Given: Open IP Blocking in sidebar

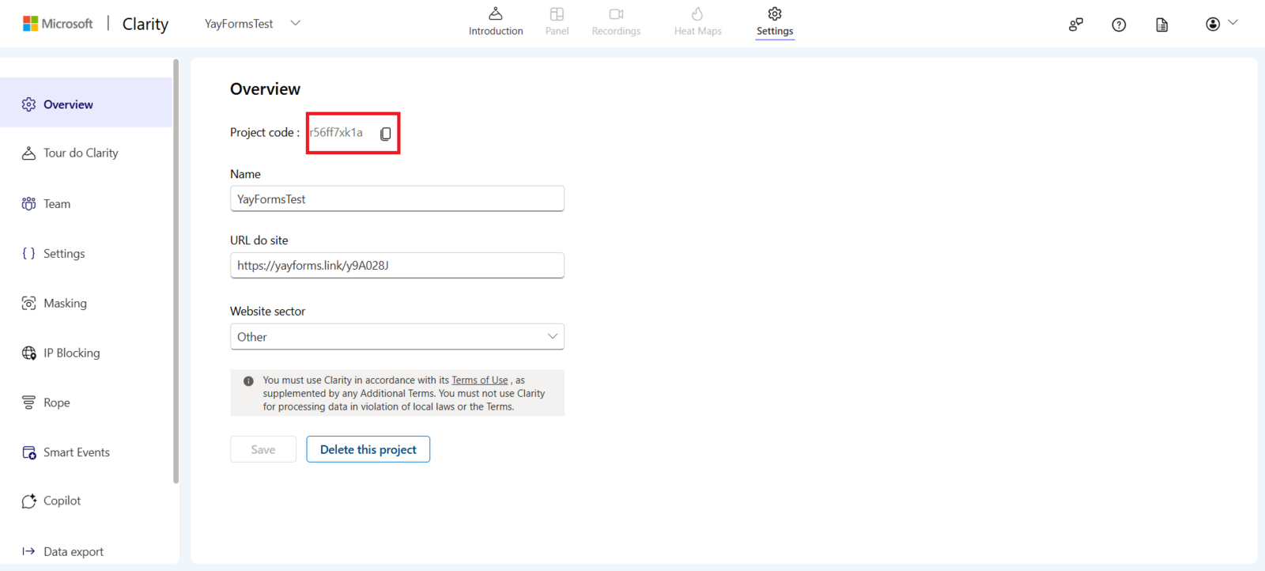Looking at the screenshot, I should [x=71, y=353].
